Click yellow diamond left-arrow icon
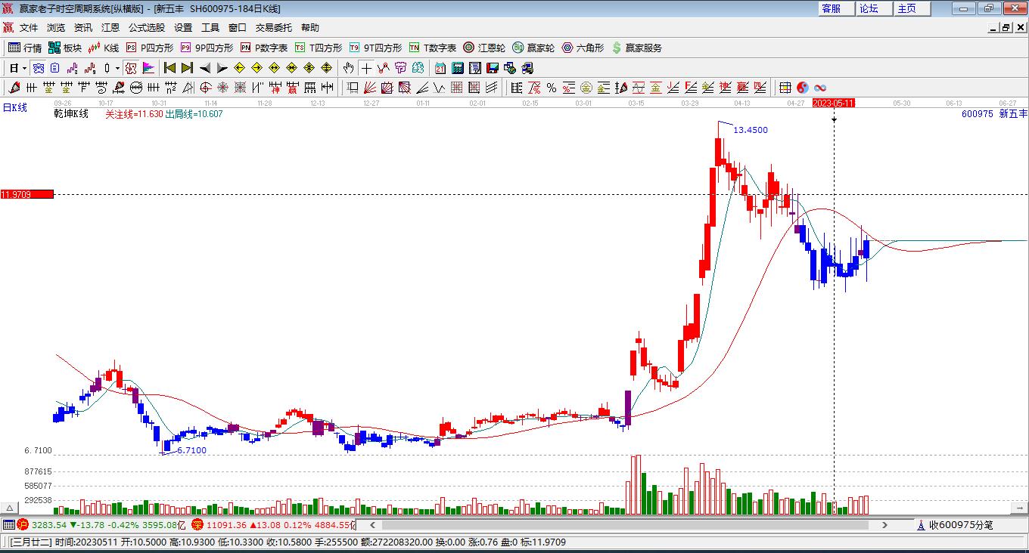Image resolution: width=1029 pixels, height=553 pixels. [x=240, y=68]
